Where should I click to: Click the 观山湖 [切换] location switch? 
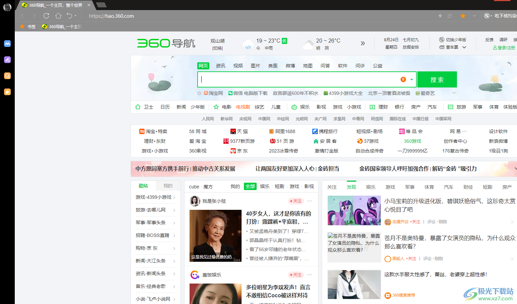coord(217,48)
